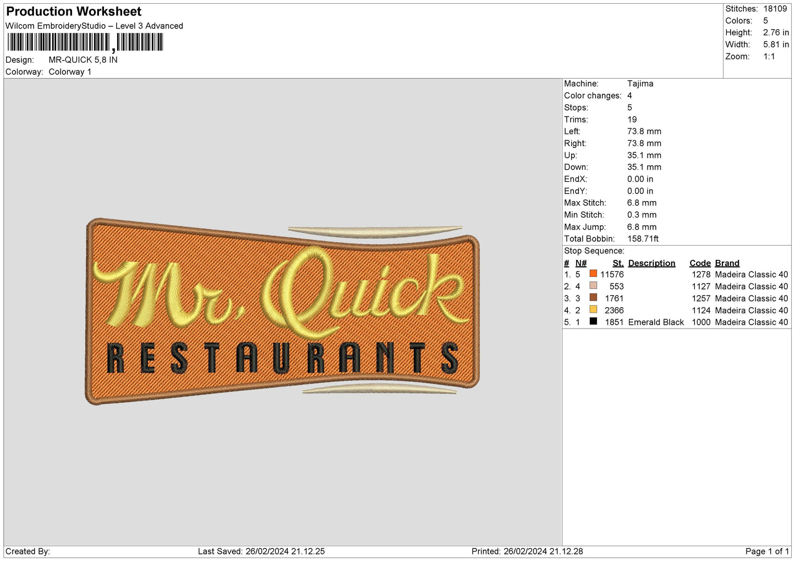Click the Colorway 1 value
795x561 pixels.
70,72
